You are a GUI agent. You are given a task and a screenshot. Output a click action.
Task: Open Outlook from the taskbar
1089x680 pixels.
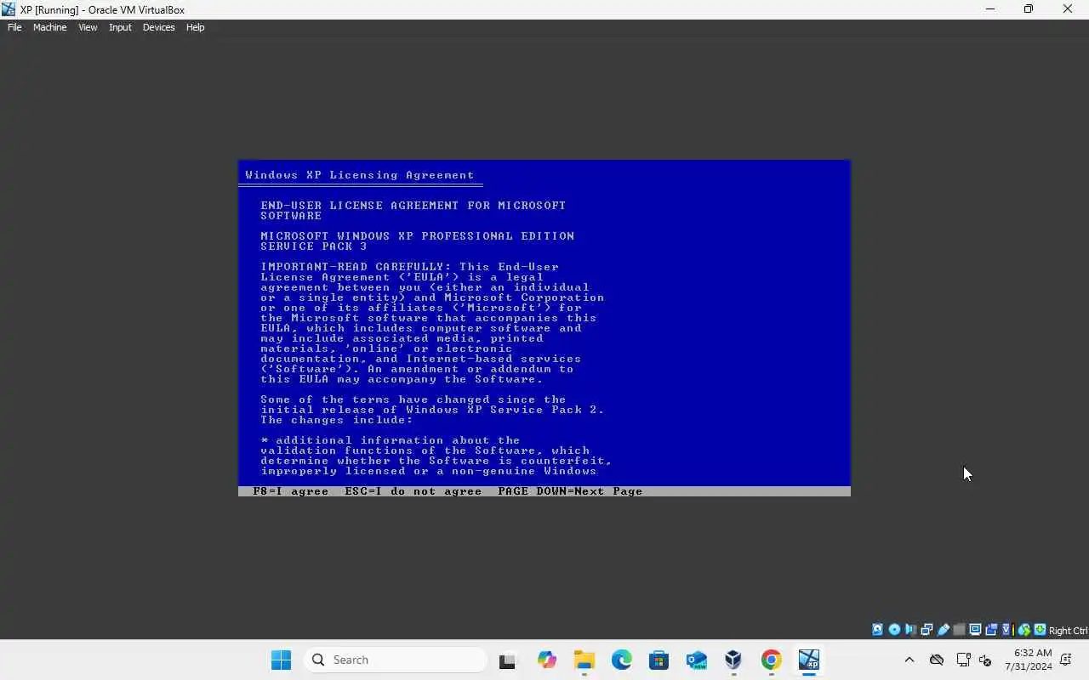(x=696, y=660)
